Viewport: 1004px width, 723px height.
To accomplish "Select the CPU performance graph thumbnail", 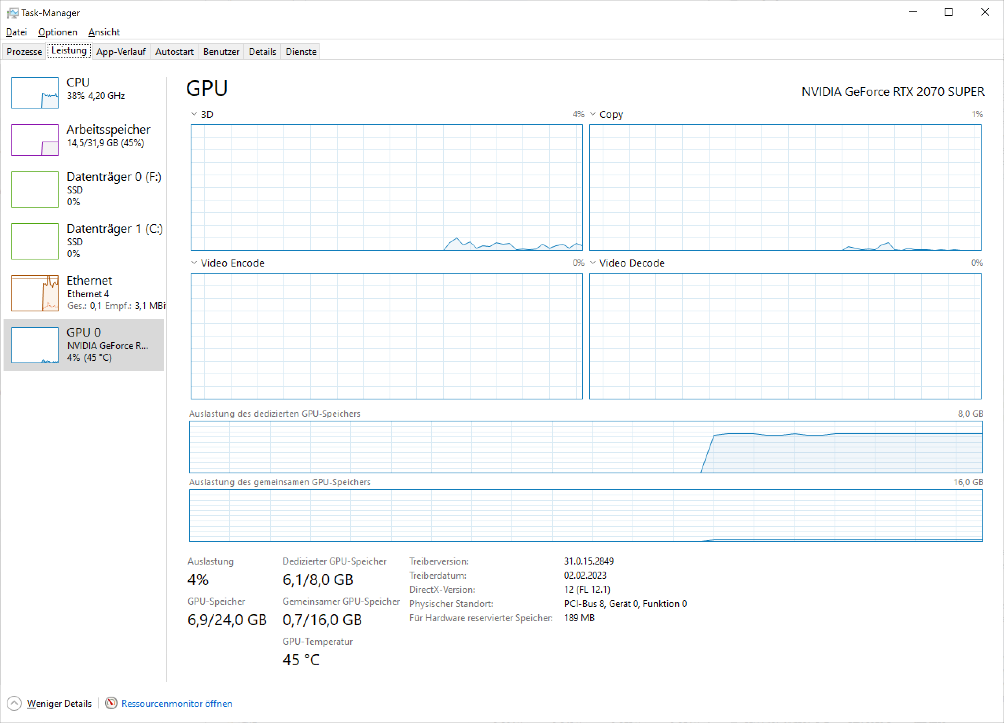I will pyautogui.click(x=35, y=92).
